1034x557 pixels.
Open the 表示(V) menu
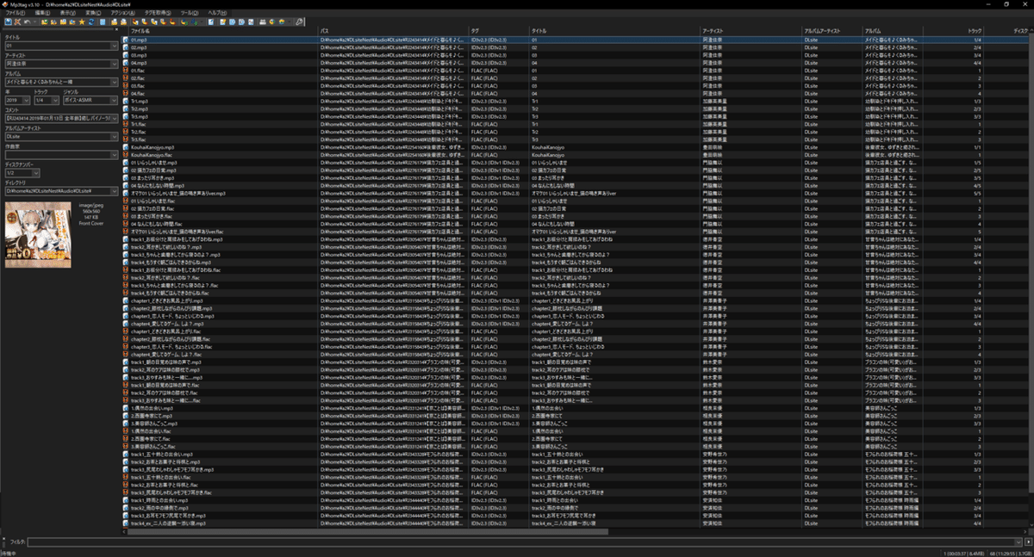click(68, 13)
